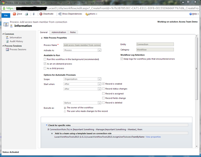Viewport: 201px width, 157px height.
Task: Click the scrollbar down arrow in the form
Action: 197,146
